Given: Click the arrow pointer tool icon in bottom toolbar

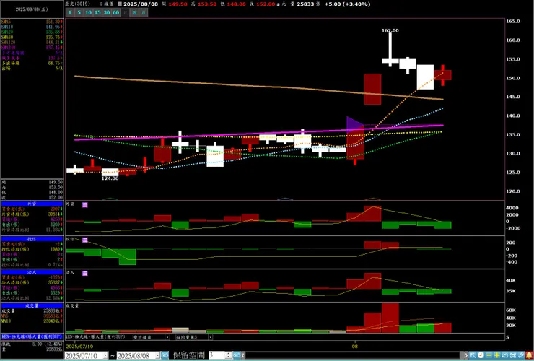Looking at the screenshot, I should (x=473, y=355).
